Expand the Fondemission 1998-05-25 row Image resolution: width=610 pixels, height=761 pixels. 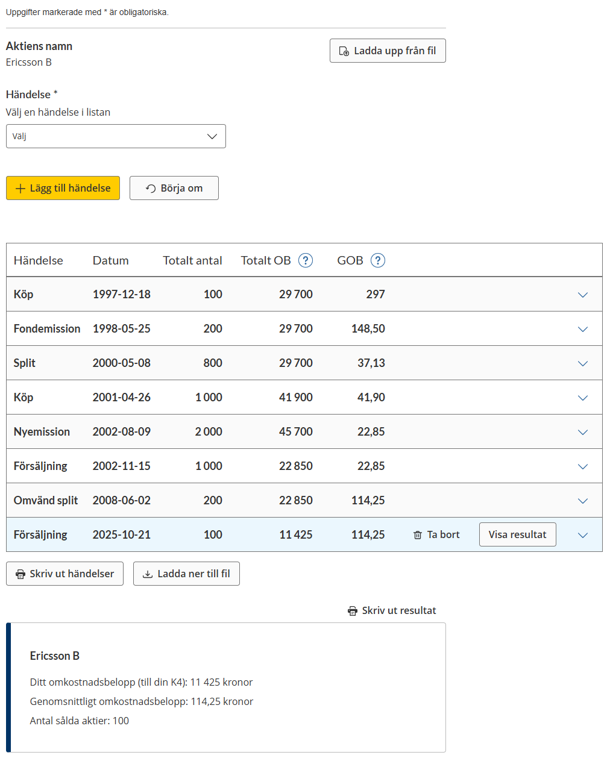tap(582, 329)
